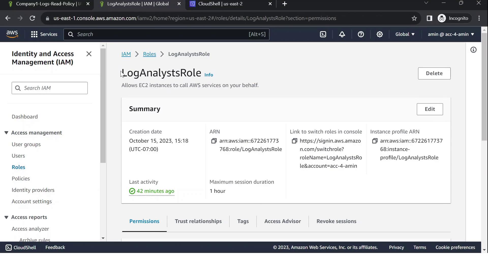Collapse the Access reports section
Image resolution: width=488 pixels, height=274 pixels.
[x=6, y=217]
